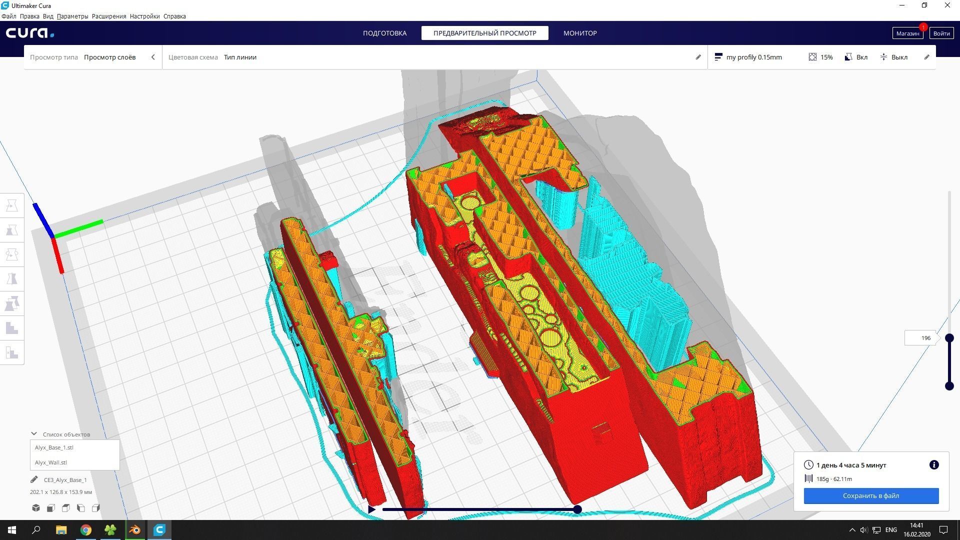The height and width of the screenshot is (540, 960).
Task: Open the Per Model Settings tool
Action: pyautogui.click(x=12, y=303)
